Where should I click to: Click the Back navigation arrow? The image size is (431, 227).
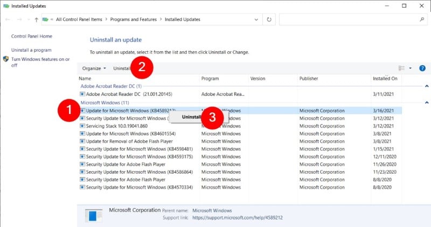pos(8,19)
